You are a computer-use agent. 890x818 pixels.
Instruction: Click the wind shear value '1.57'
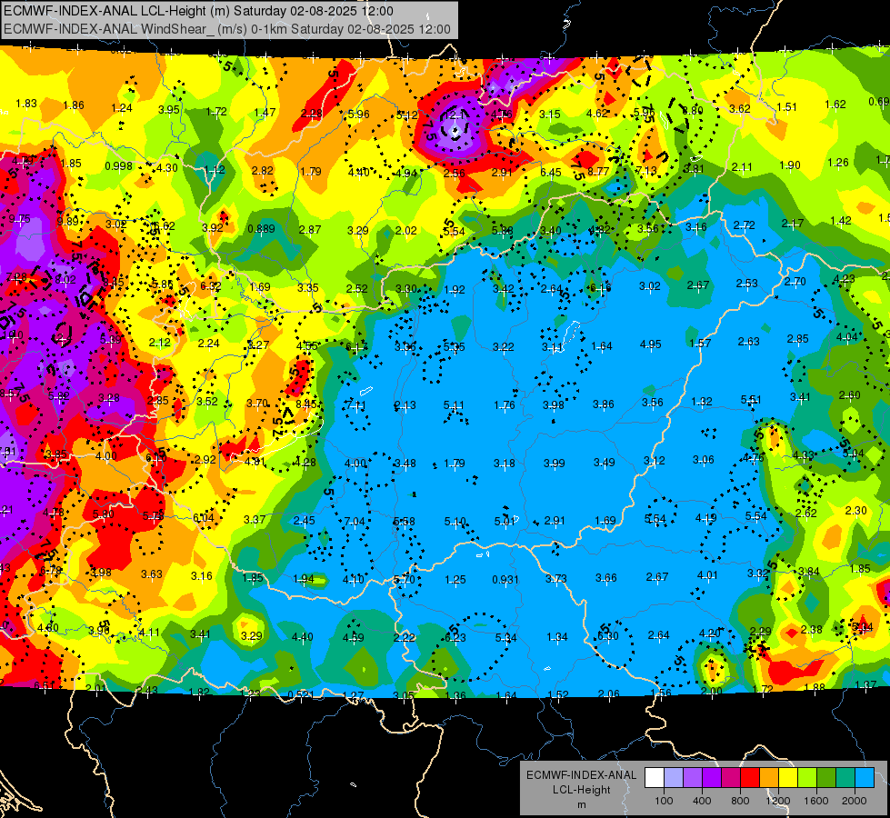[x=700, y=343]
